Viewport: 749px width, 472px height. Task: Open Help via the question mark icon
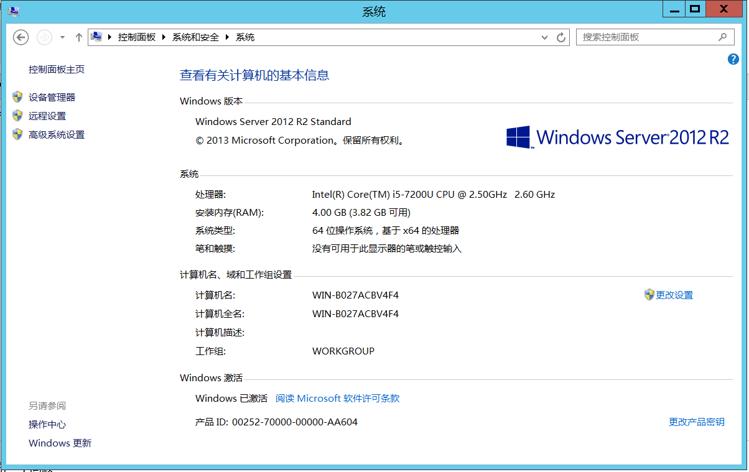click(733, 59)
